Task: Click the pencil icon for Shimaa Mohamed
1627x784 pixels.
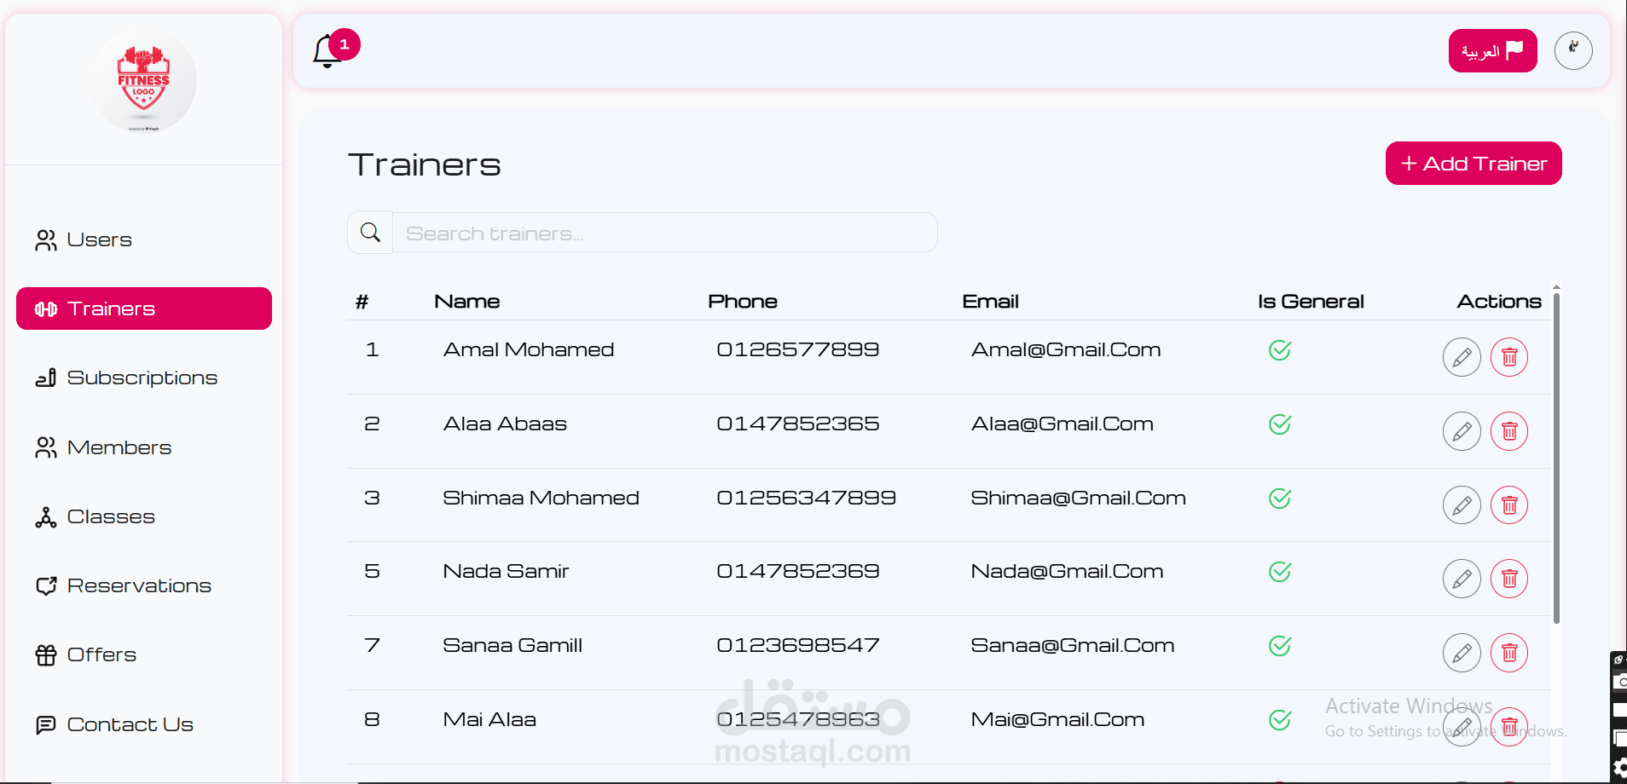Action: [1461, 505]
